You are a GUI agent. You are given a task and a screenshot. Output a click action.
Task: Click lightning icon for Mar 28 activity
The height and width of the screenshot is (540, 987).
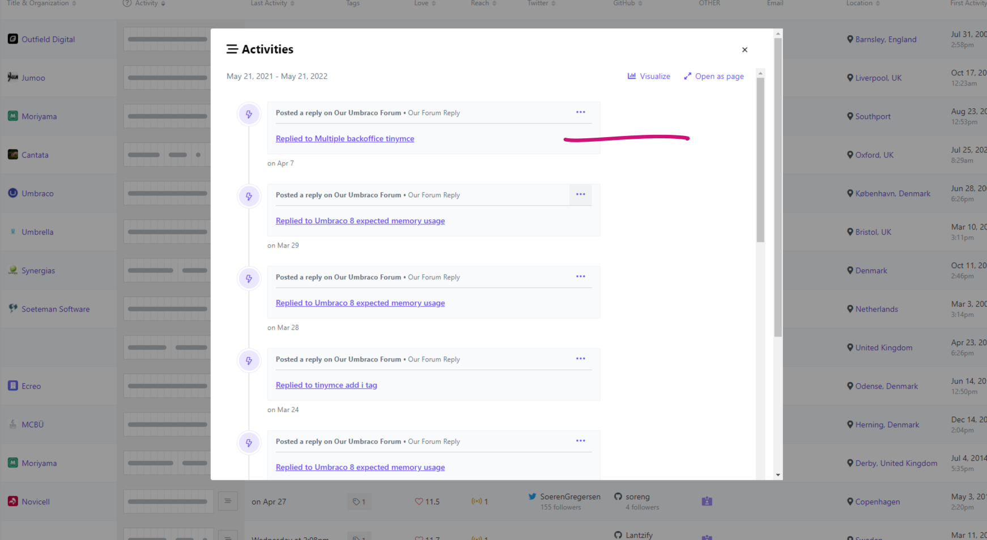click(249, 279)
